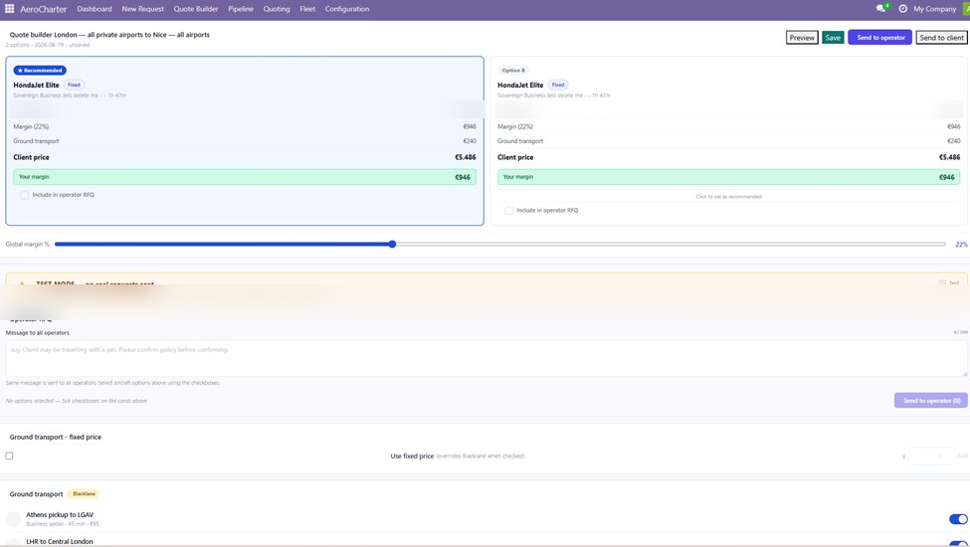Click the Athens pickup vehicle icon

13,518
